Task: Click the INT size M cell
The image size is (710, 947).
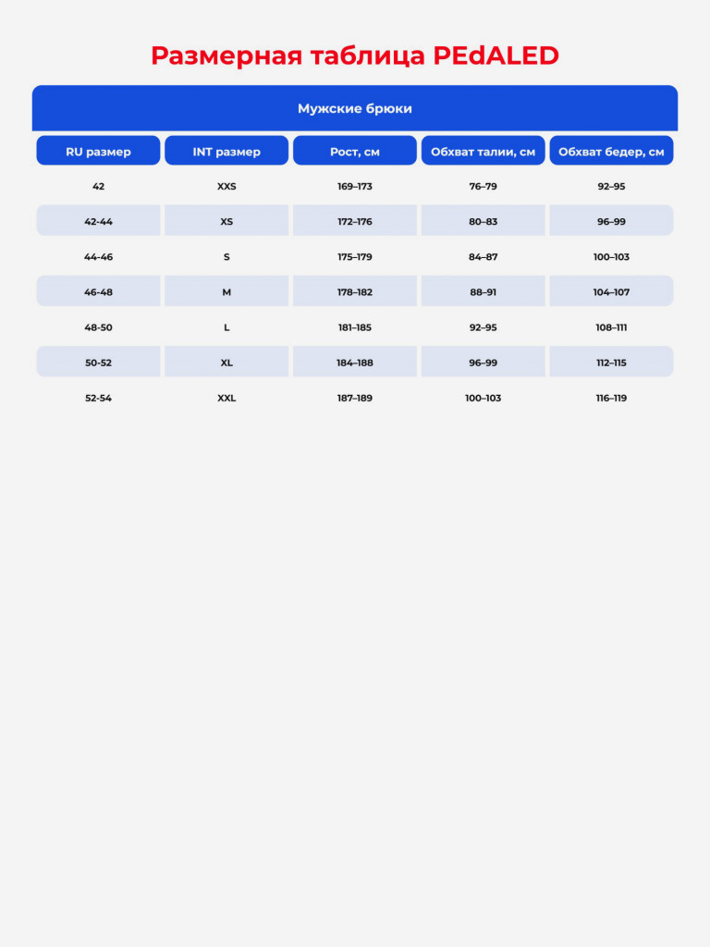Action: coord(226,291)
